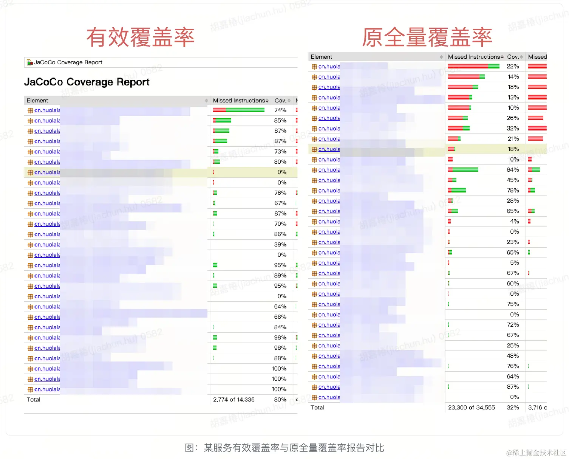Click the instruction bar of the 22% row
Viewport: 569px width, 459px height.
tap(474, 66)
